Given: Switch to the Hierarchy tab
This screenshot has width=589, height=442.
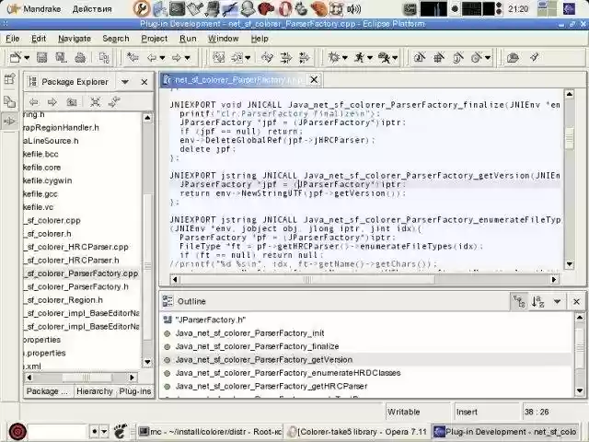Looking at the screenshot, I should (x=94, y=391).
